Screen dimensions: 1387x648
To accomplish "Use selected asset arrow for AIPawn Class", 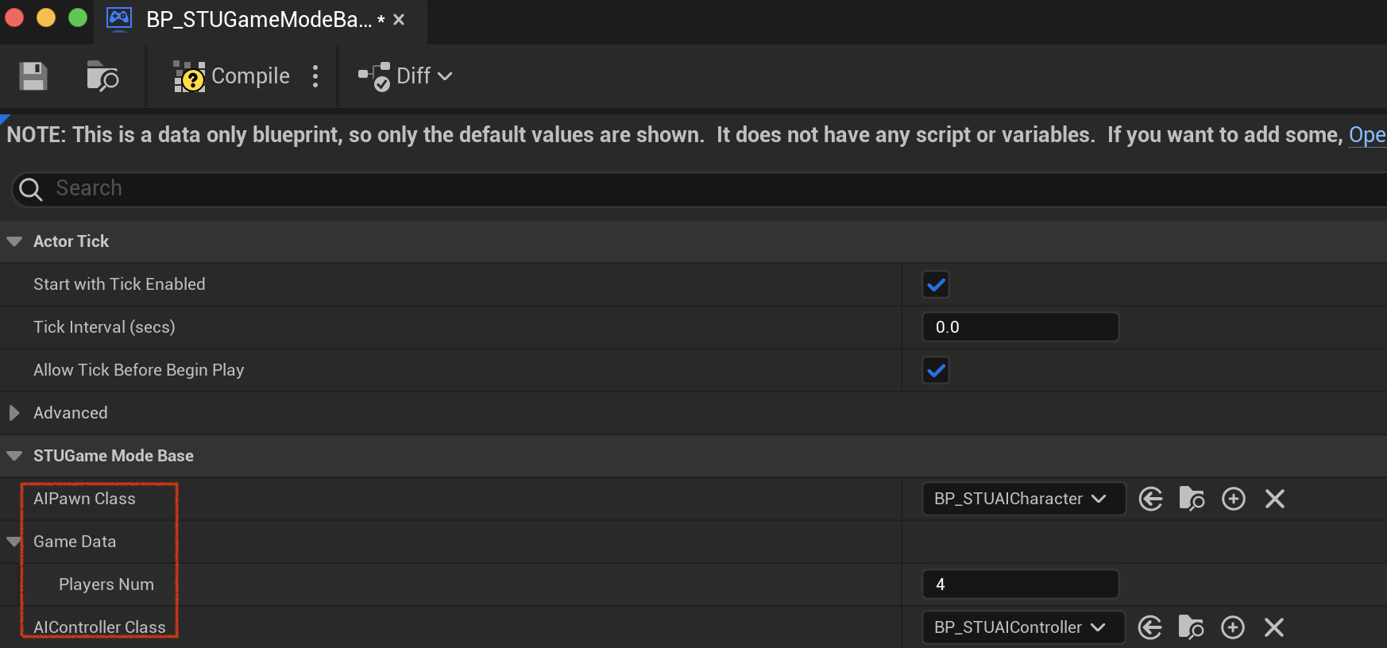I will click(1150, 499).
